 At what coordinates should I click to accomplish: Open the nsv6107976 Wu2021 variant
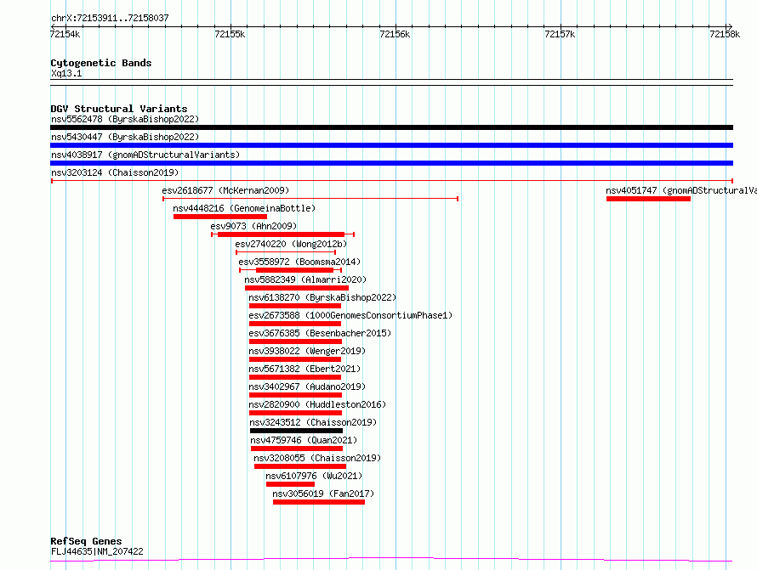[290, 484]
